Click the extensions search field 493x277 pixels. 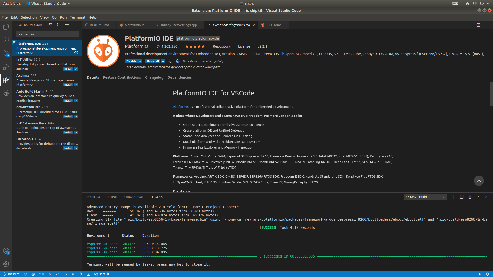pos(47,34)
